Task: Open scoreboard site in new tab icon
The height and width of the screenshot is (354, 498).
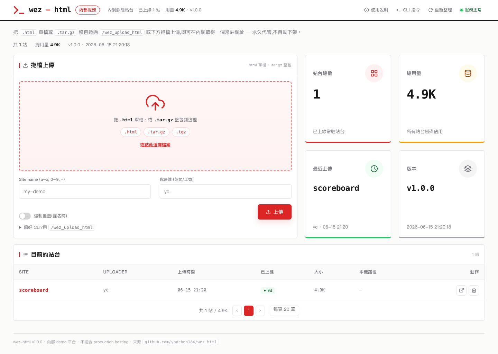Action: point(461,290)
